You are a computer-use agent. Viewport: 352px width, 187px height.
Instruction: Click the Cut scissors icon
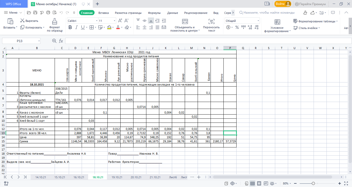[x=22, y=21]
